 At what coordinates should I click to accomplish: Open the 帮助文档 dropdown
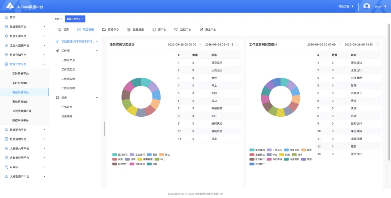(x=346, y=7)
